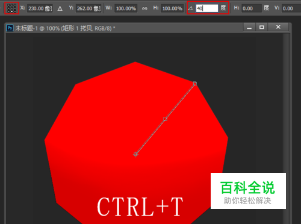Click the vertical scrollbar of the document window
This screenshot has width=301, height=224.
(286, 128)
